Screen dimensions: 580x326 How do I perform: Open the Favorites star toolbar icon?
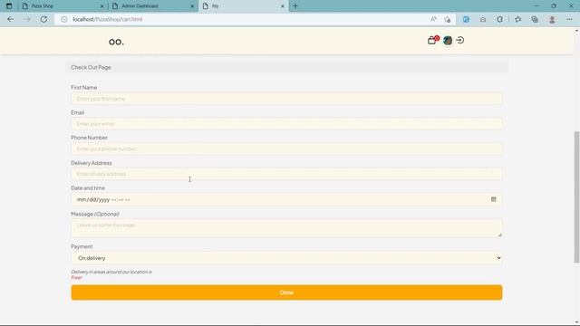(x=517, y=19)
